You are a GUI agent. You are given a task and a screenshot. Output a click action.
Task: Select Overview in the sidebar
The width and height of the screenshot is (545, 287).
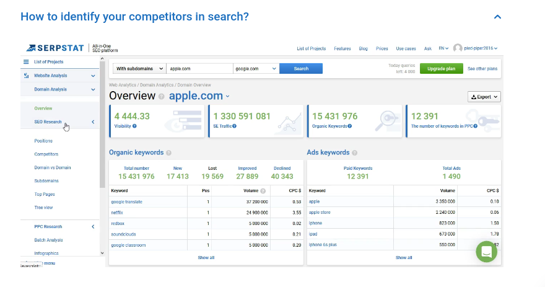click(43, 108)
